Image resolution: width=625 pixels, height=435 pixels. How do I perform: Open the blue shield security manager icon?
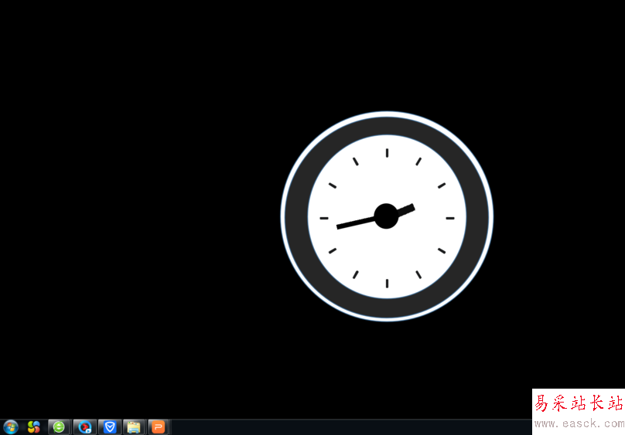click(110, 427)
